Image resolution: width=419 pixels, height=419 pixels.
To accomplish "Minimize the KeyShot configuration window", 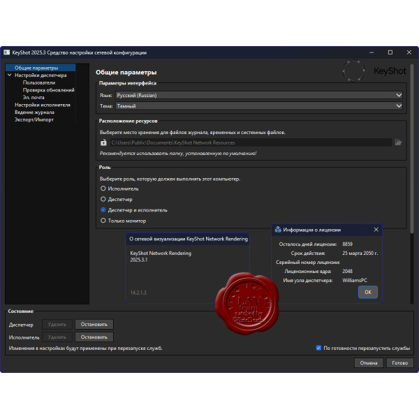I will [x=372, y=52].
